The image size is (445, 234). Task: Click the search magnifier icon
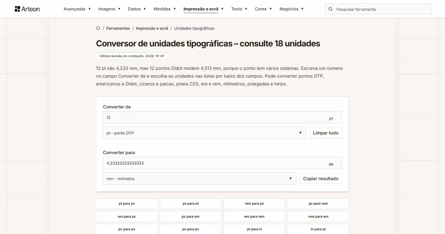pos(330,9)
